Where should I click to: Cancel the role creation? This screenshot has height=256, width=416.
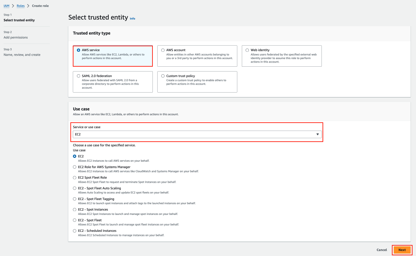tap(382, 250)
